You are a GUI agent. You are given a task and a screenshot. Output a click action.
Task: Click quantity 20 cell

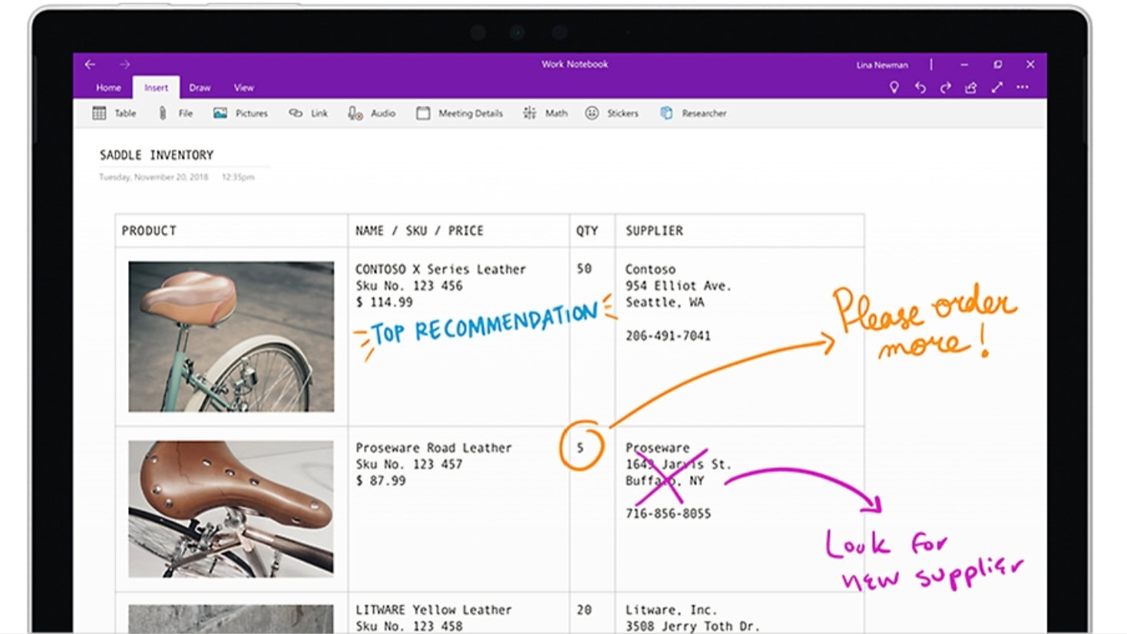coord(584,610)
